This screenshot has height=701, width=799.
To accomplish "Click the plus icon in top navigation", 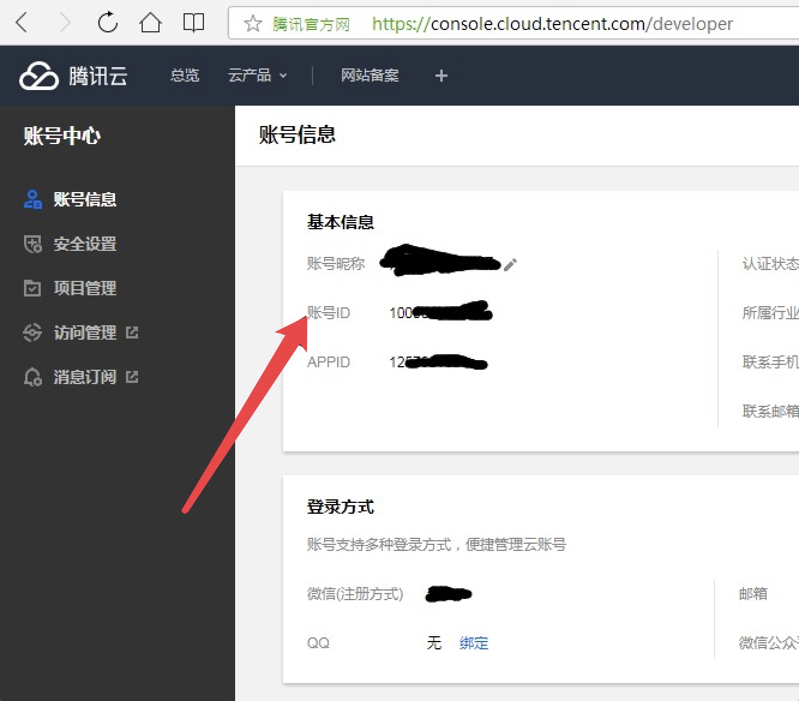I will 441,76.
